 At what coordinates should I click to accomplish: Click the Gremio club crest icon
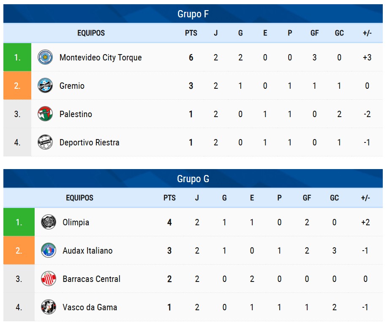[45, 86]
